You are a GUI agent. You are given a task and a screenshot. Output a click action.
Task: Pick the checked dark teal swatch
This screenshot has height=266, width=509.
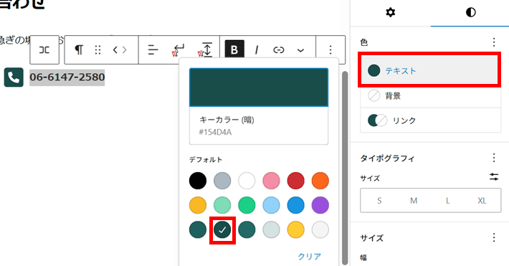[x=222, y=229]
